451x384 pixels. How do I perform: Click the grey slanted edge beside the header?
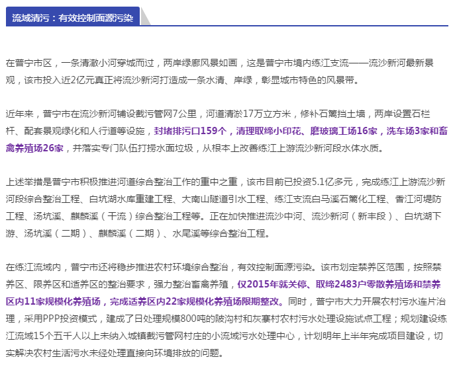point(145,18)
